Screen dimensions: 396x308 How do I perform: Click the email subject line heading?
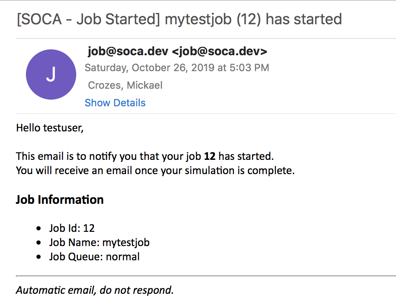(x=179, y=19)
